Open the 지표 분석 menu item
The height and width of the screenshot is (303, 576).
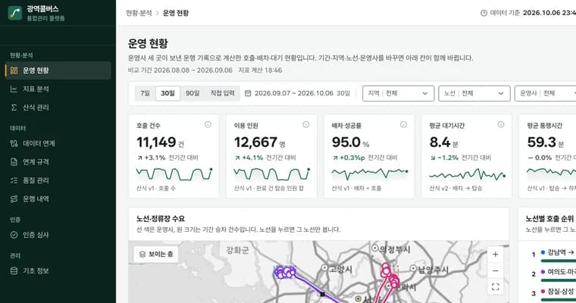[x=58, y=89]
